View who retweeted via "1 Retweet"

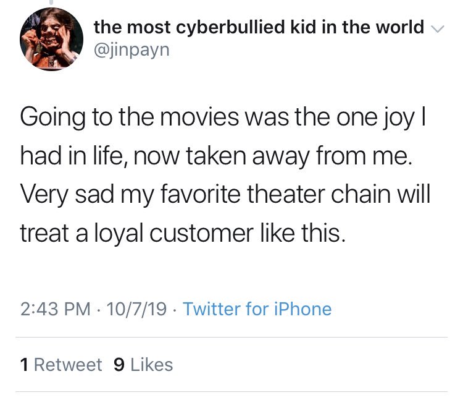click(x=61, y=365)
